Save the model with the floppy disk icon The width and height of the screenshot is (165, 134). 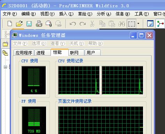click(x=29, y=24)
